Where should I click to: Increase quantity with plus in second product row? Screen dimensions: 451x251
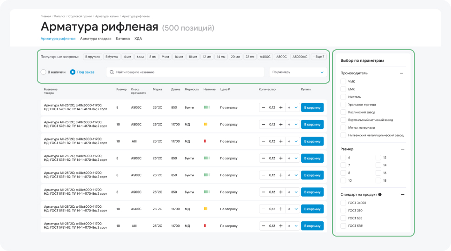coord(281,125)
